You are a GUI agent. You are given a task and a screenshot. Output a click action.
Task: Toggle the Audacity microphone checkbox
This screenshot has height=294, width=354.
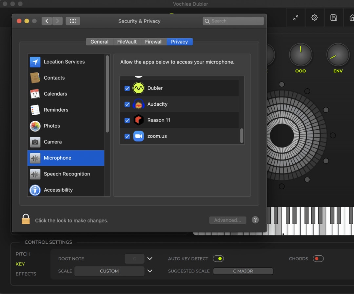click(127, 104)
